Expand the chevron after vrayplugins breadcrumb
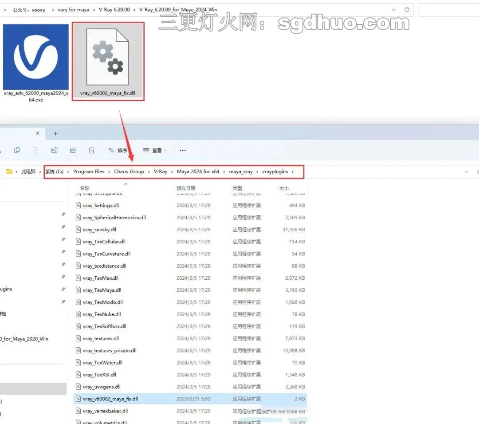 [x=293, y=172]
